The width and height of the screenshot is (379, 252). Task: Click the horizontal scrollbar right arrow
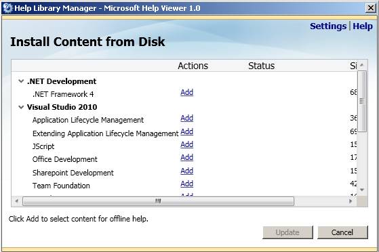pos(351,201)
